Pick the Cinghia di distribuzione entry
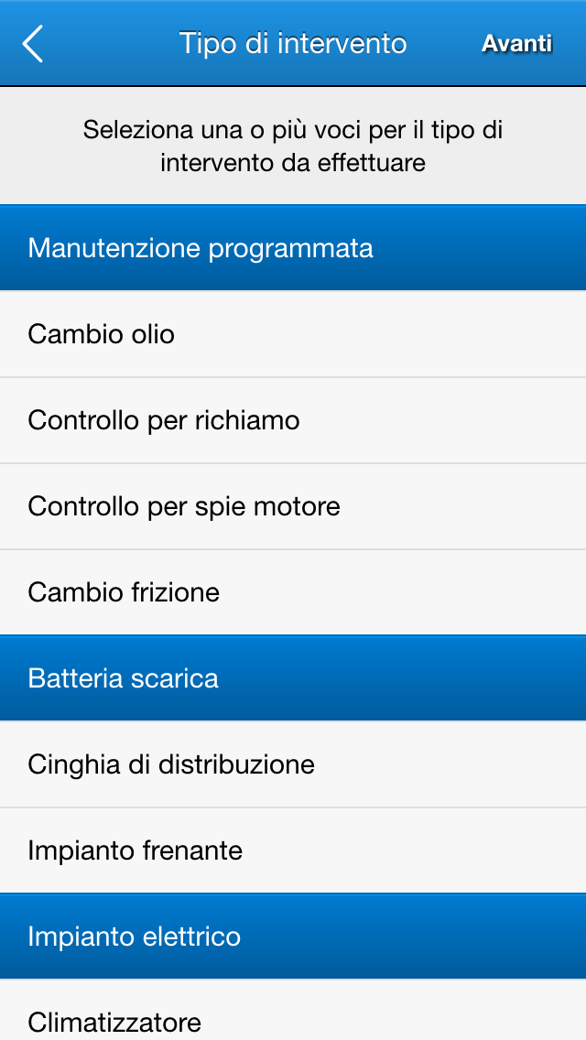Image resolution: width=586 pixels, height=1040 pixels. tap(293, 764)
